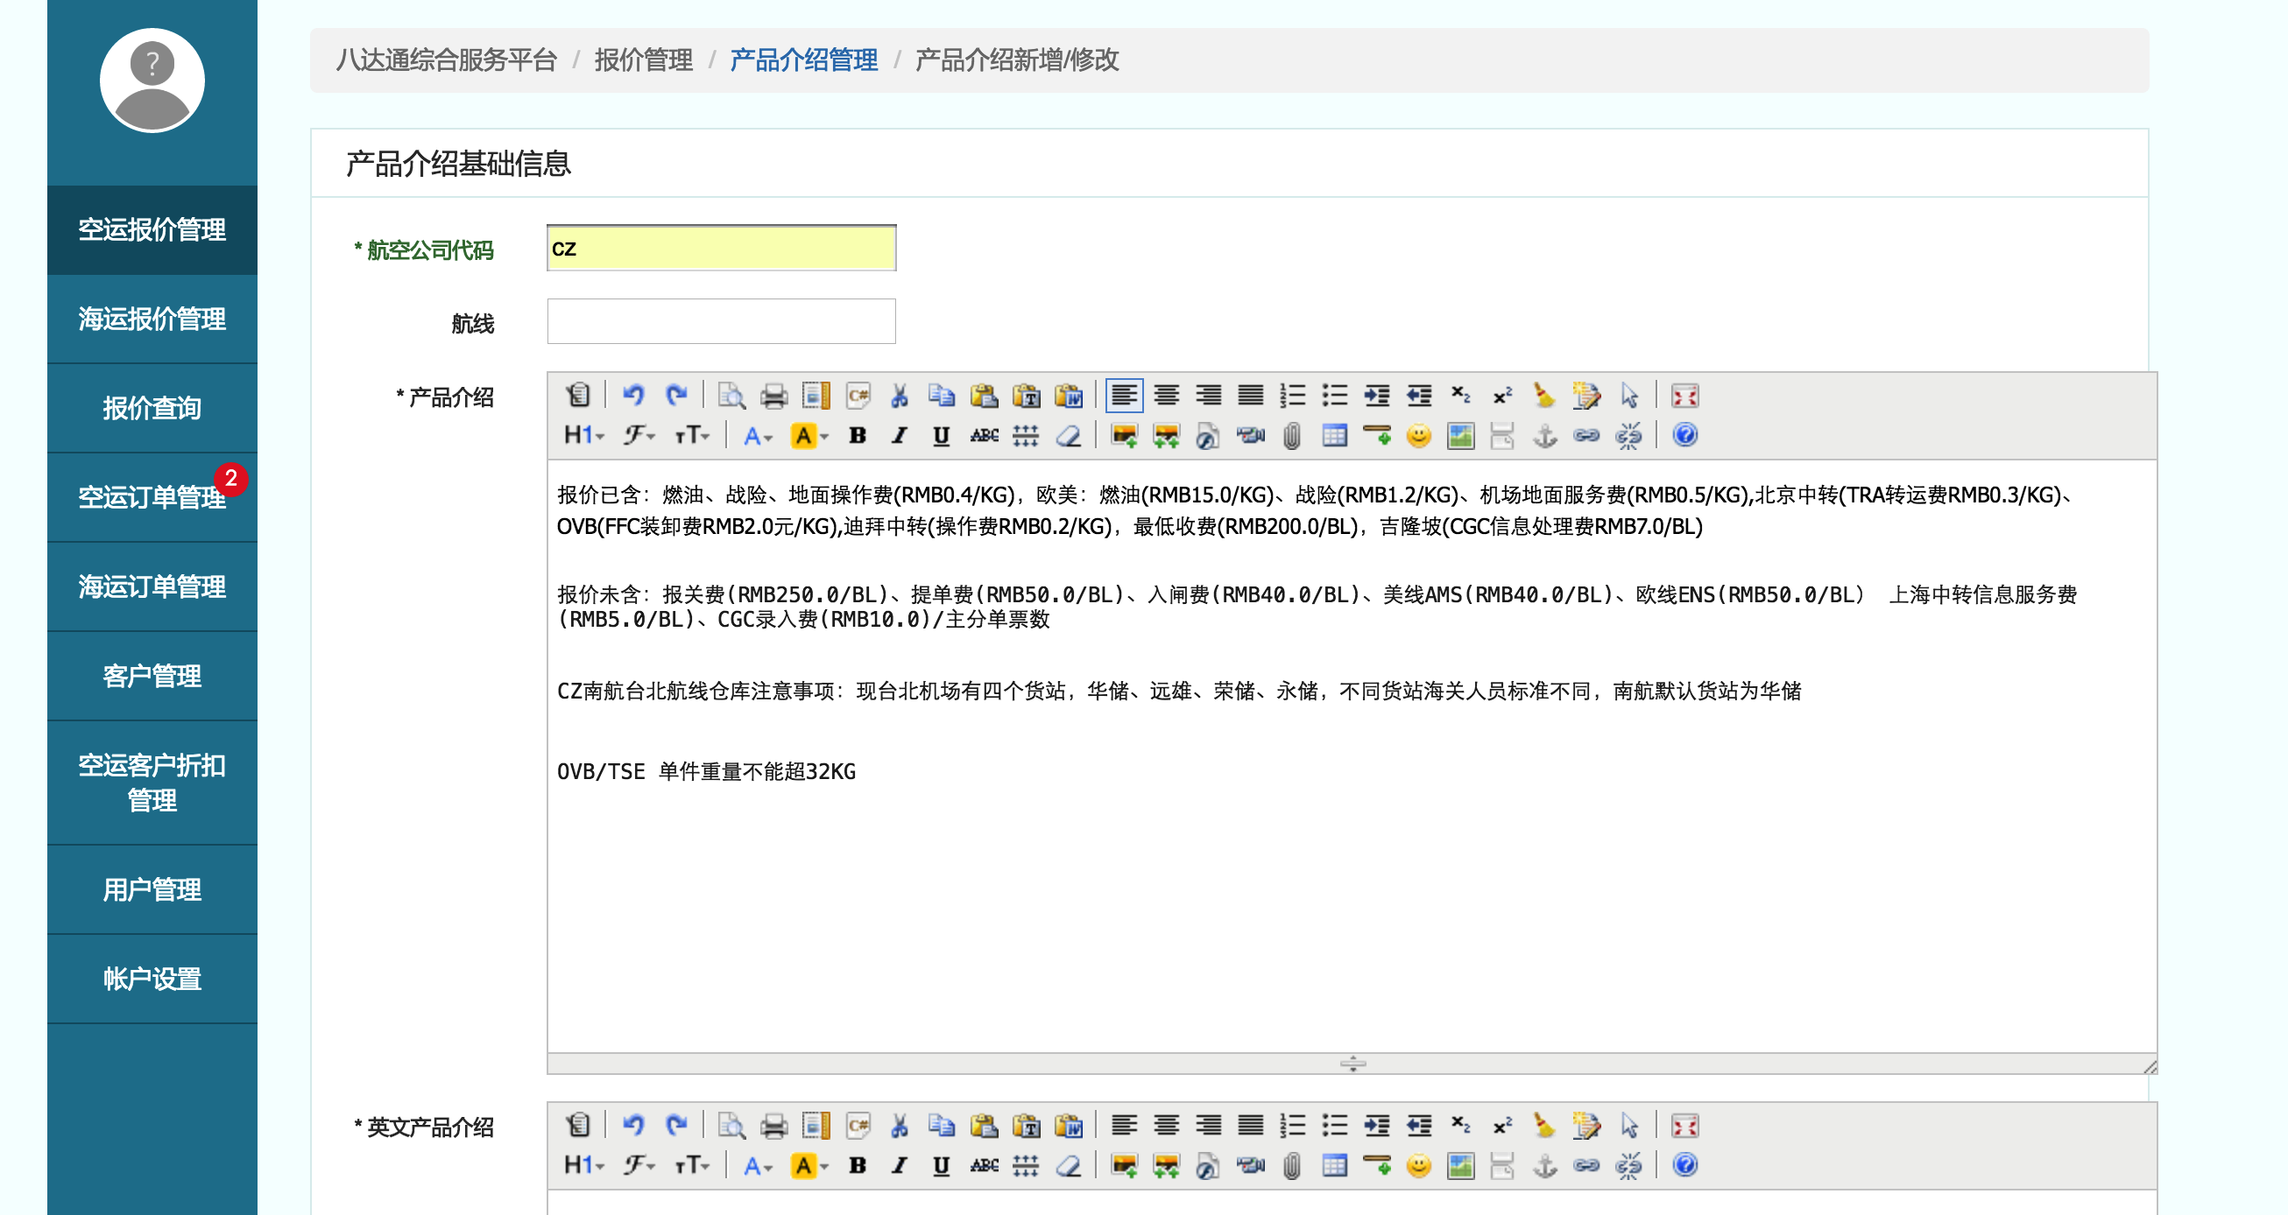The image size is (2288, 1215).
Task: Open the emoticon picker in 产品介绍 editor
Action: coord(1418,435)
